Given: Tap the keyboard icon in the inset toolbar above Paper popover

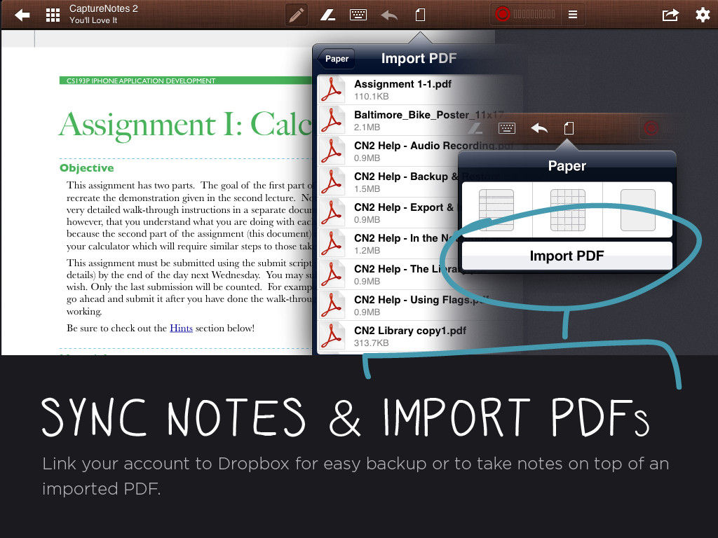Looking at the screenshot, I should [507, 128].
